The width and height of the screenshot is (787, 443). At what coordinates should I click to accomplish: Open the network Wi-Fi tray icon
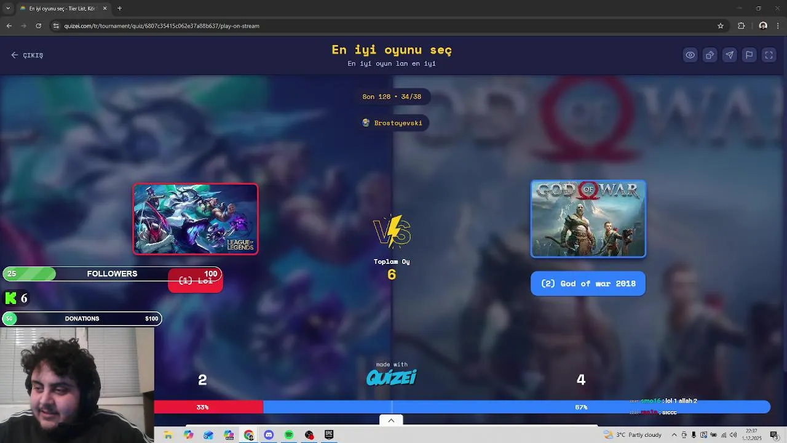pos(723,435)
